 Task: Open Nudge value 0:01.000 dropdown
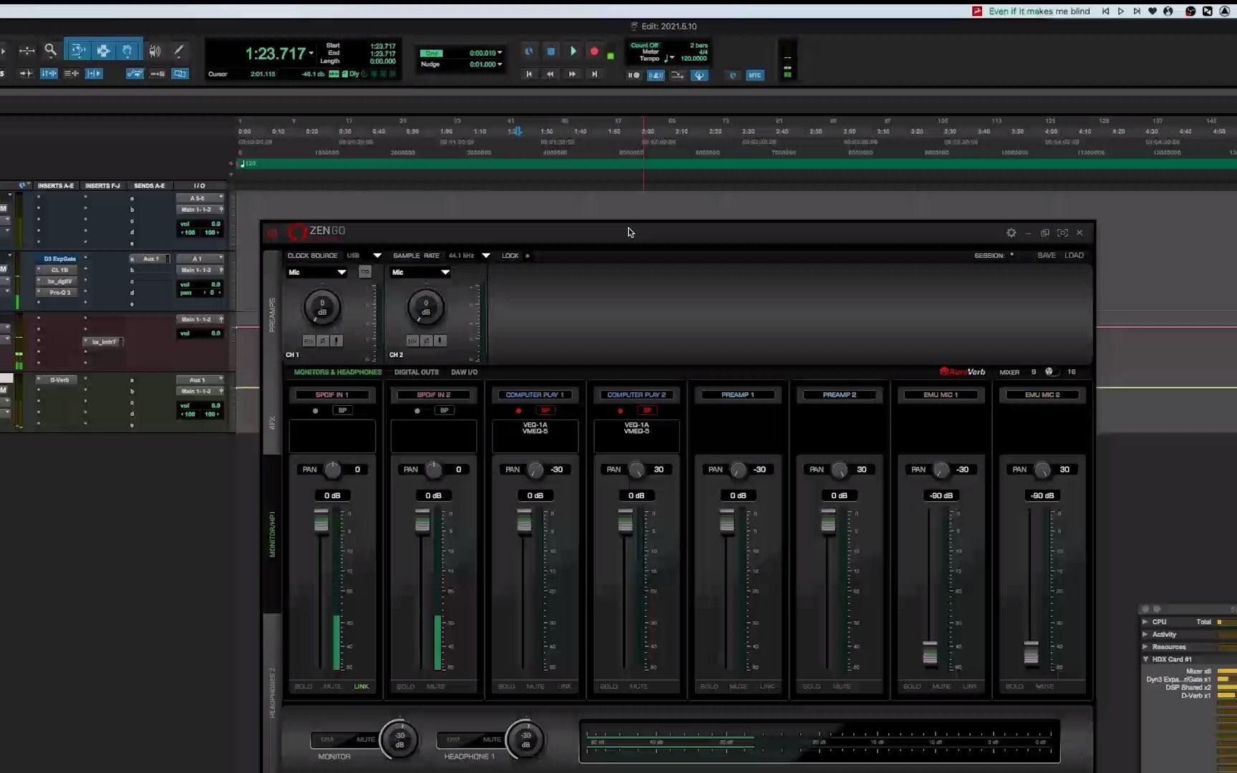coord(500,64)
